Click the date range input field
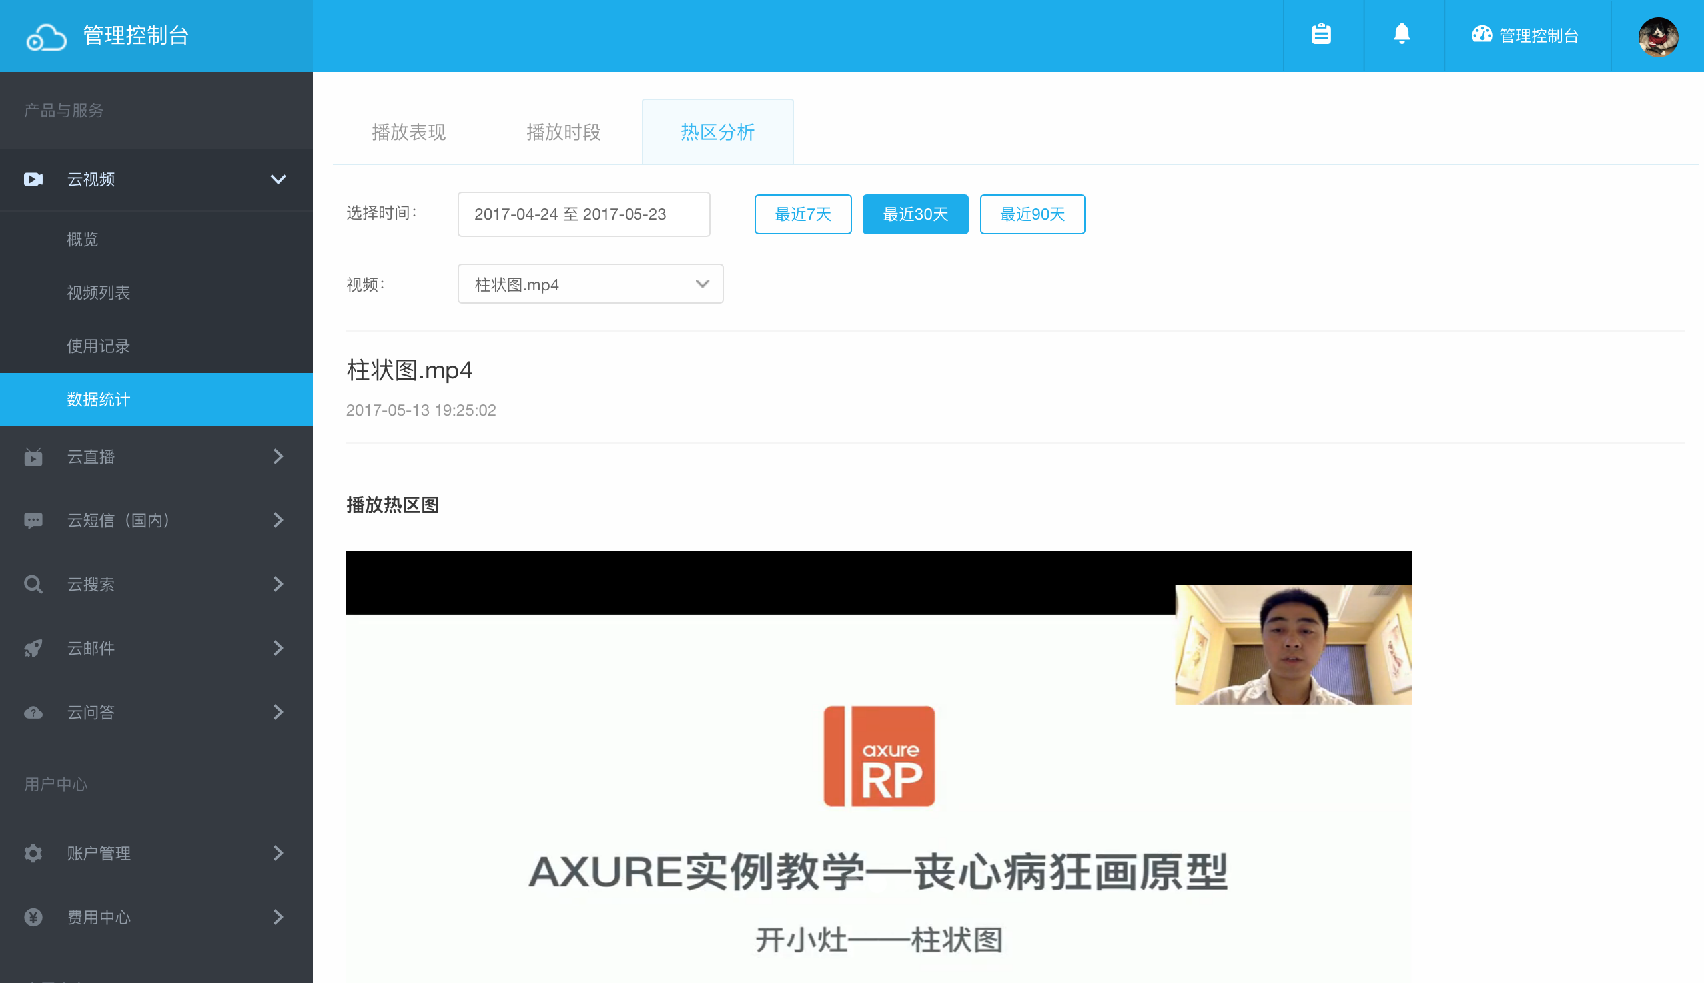 [584, 214]
